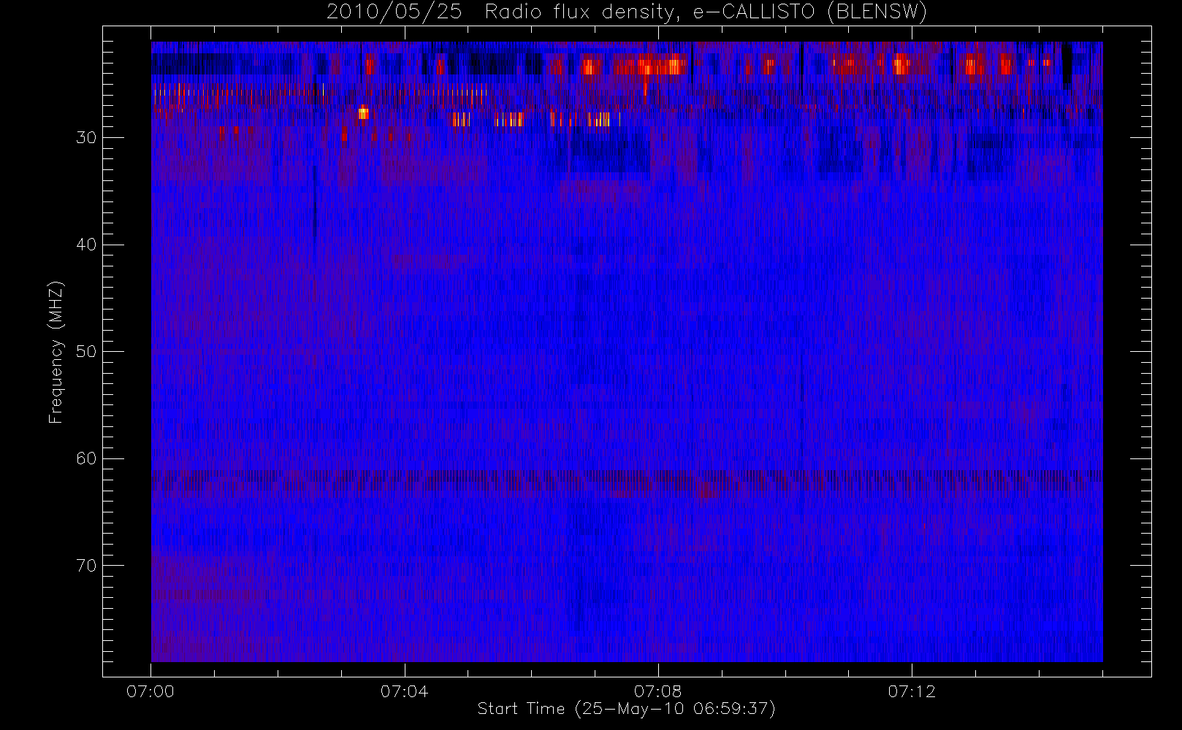
Task: Click the 'Start Time (25-May-10 06:59:37)' label
Action: coord(627,709)
